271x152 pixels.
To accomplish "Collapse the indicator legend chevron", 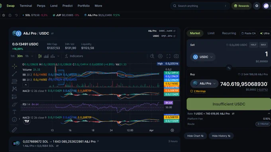I will coord(26,85).
